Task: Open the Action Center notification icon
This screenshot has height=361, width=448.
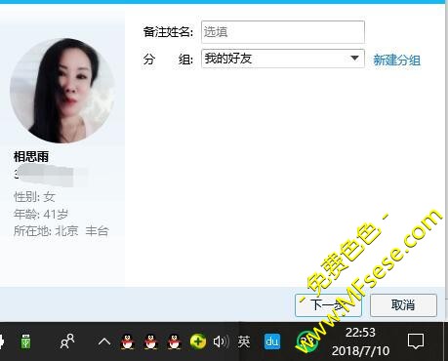Action: coord(416,341)
